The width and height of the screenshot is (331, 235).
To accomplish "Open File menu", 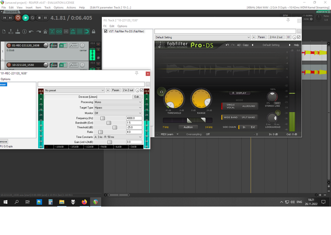I will [x=4, y=7].
